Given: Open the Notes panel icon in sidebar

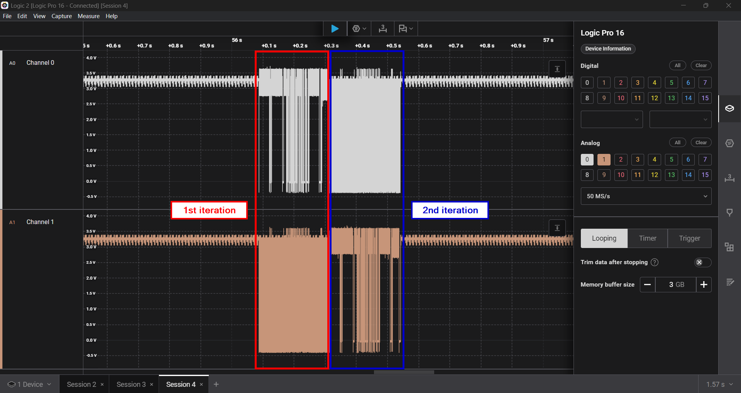Looking at the screenshot, I should click(x=729, y=282).
